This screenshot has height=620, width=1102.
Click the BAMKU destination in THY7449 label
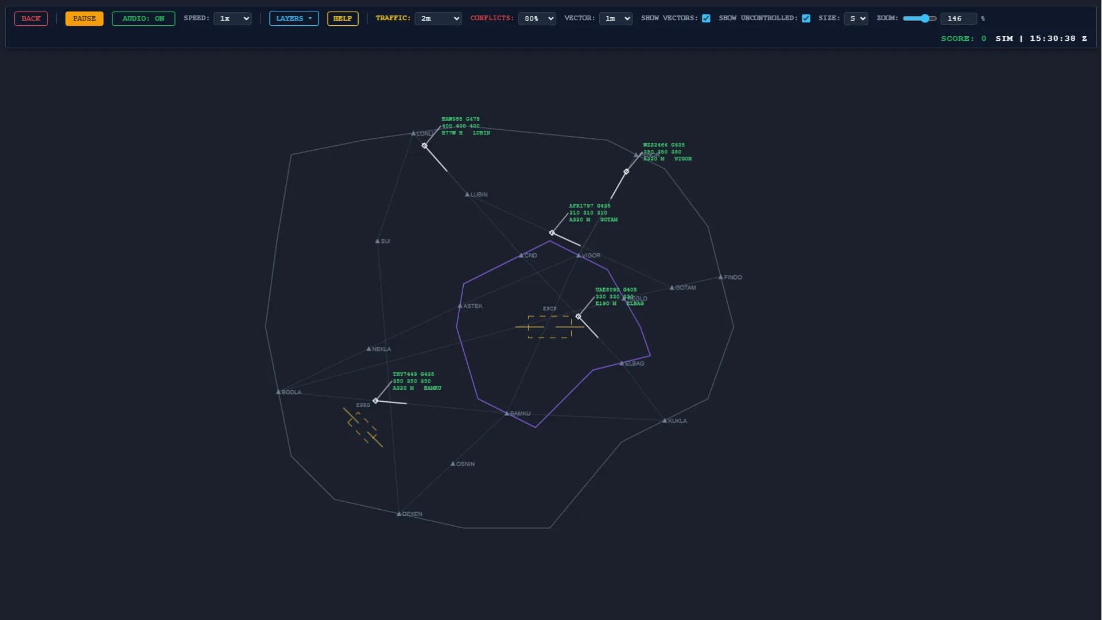(433, 388)
